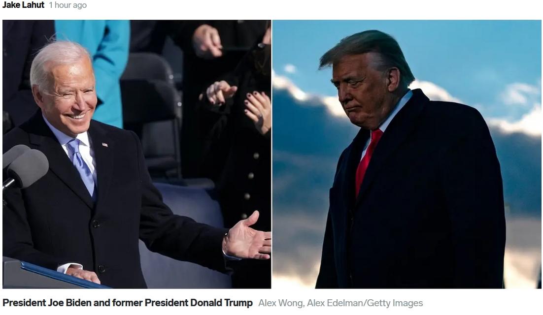Screen dimensions: 543x315
Task: Click the teal coat behind Biden
Action: click(x=101, y=69)
